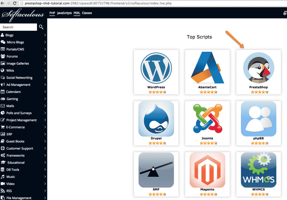
Task: Click the Joomla script icon
Action: (207, 119)
